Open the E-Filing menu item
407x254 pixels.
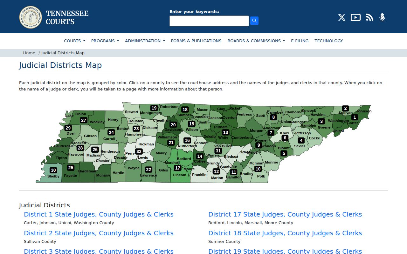pos(300,41)
